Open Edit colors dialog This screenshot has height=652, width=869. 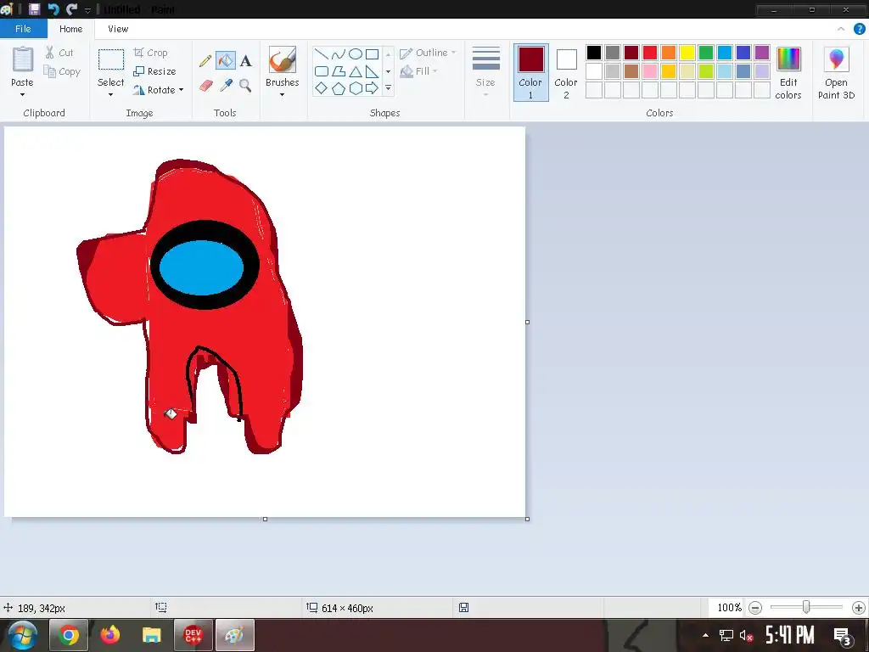[788, 73]
